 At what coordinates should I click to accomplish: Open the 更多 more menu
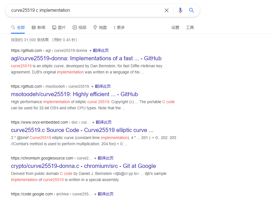119,27
